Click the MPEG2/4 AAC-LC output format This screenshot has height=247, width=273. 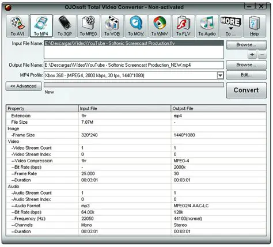(191, 206)
